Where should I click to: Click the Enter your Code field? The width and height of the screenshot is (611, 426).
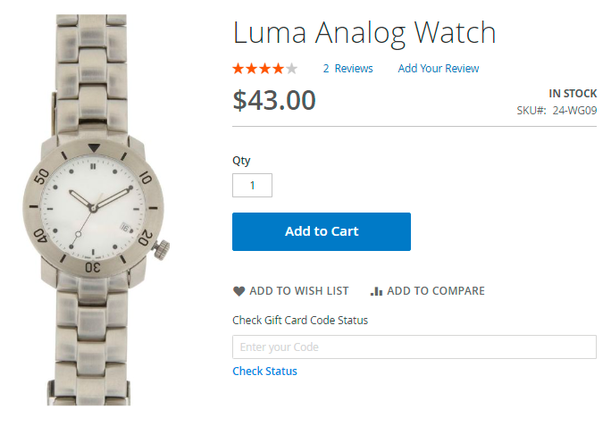coord(414,347)
